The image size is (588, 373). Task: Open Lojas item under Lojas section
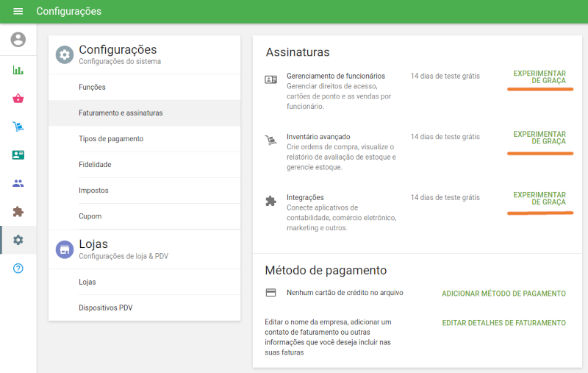click(x=144, y=282)
